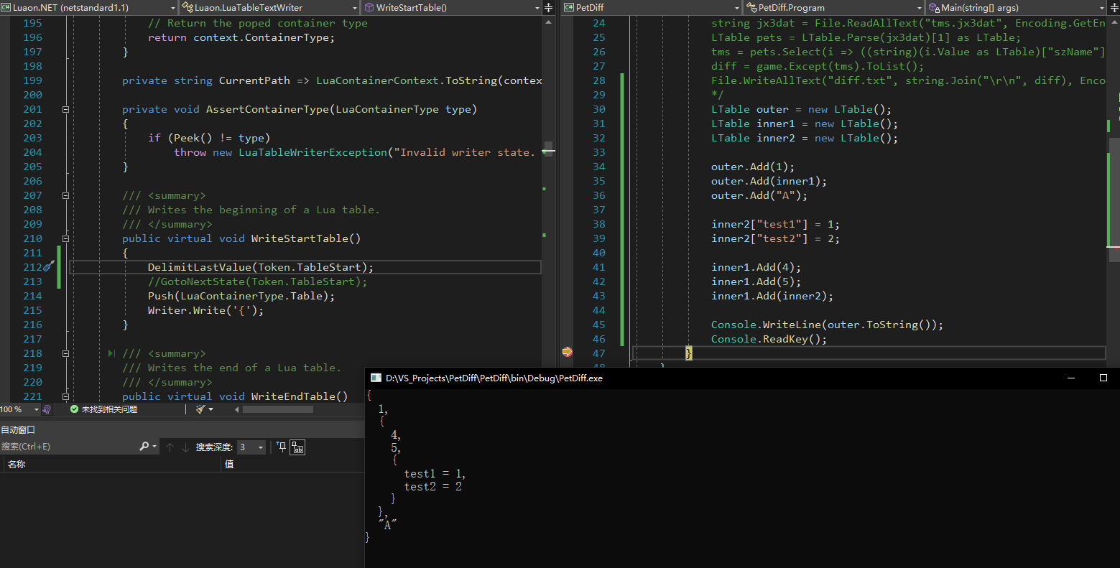Click the find-next down arrow icon
The height and width of the screenshot is (568, 1120).
pyautogui.click(x=185, y=447)
